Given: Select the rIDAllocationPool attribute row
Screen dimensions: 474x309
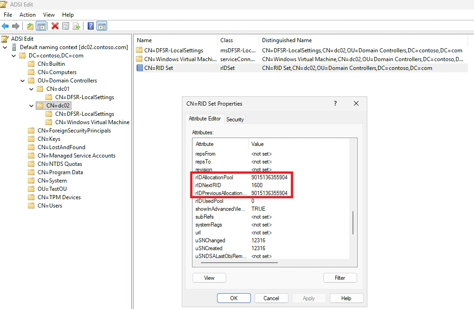Looking at the screenshot, I should (x=271, y=177).
